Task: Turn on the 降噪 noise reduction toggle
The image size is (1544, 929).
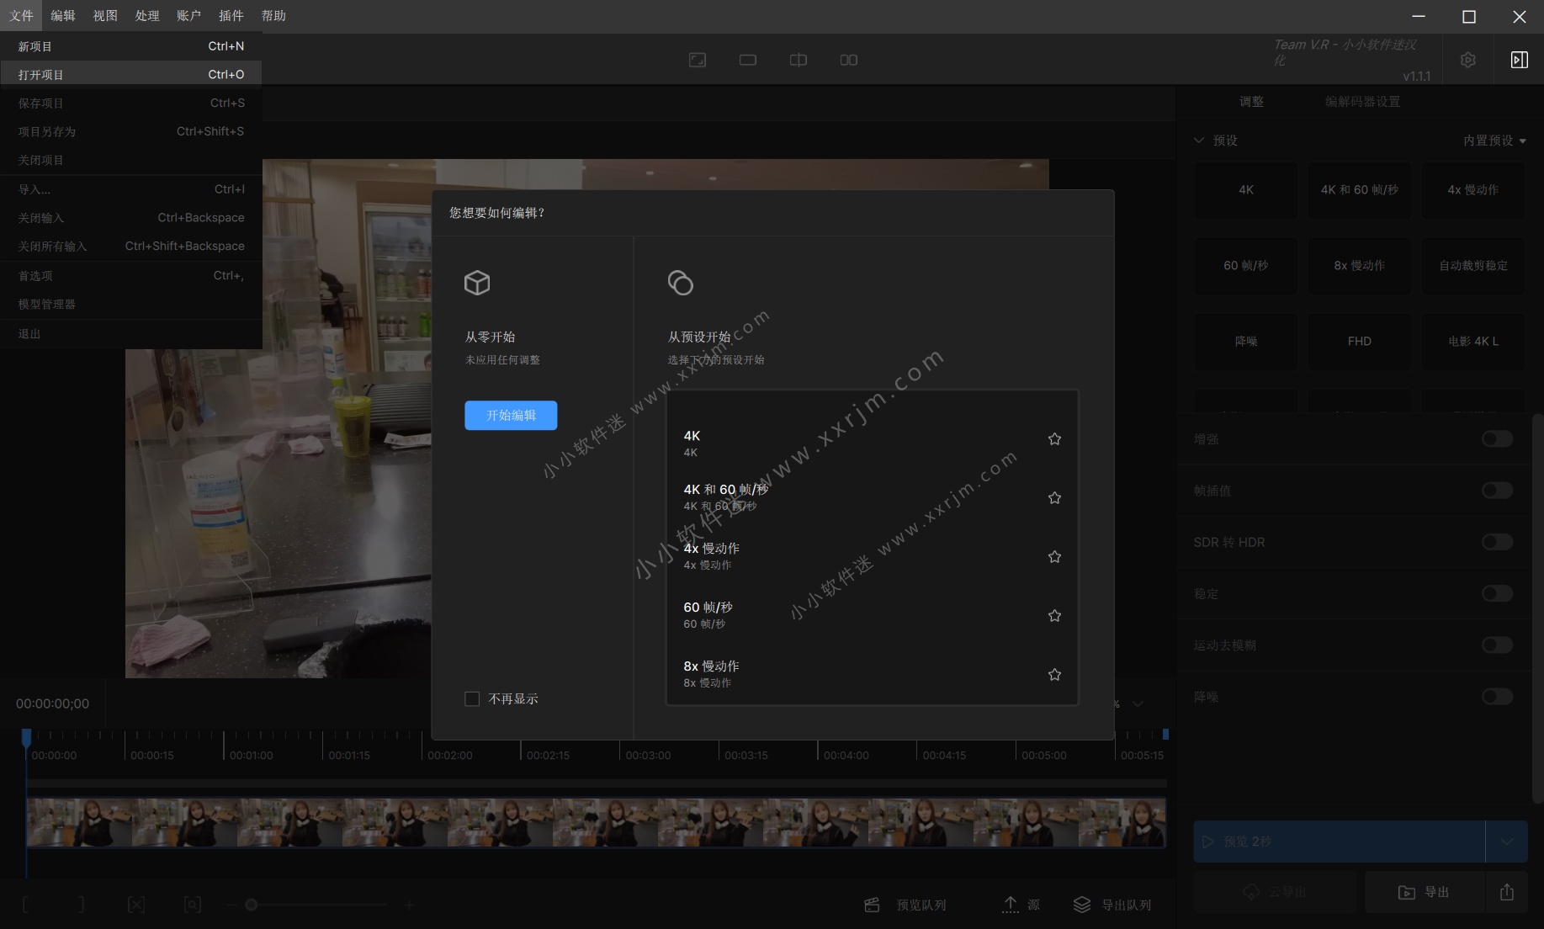Action: point(1496,696)
